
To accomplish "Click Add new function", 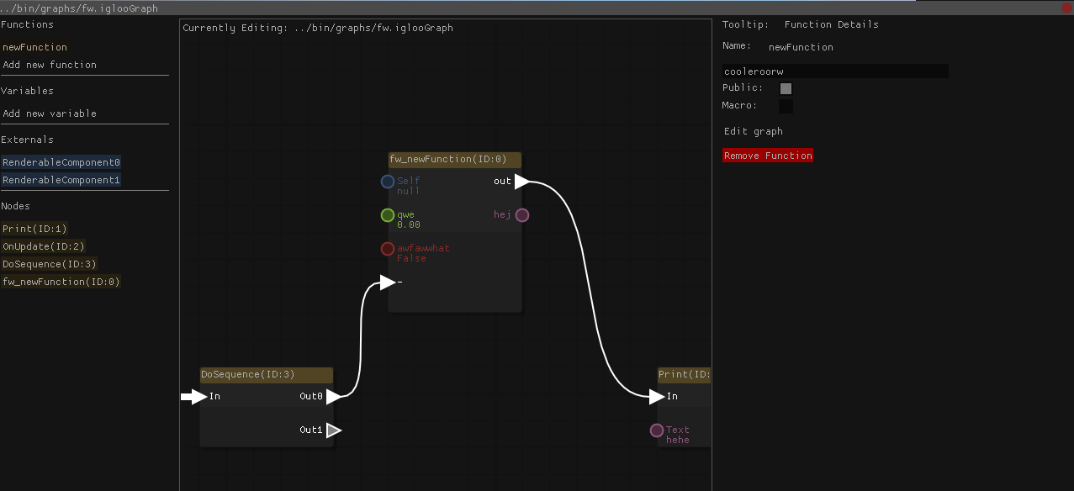I will [x=50, y=65].
